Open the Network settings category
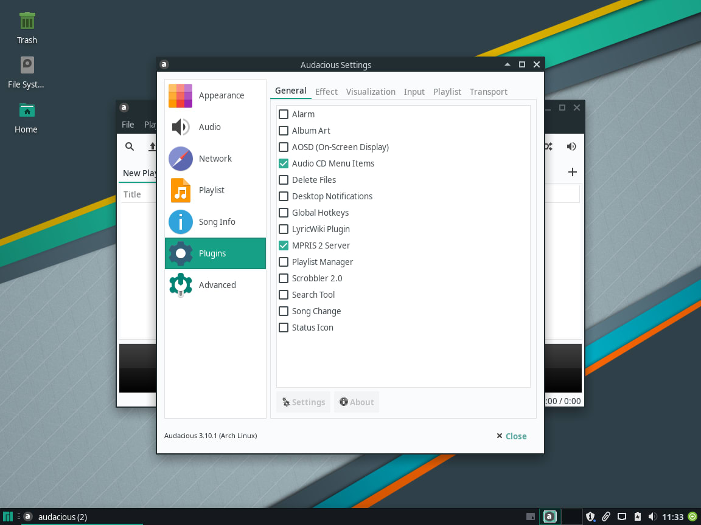701x525 pixels. [215, 159]
